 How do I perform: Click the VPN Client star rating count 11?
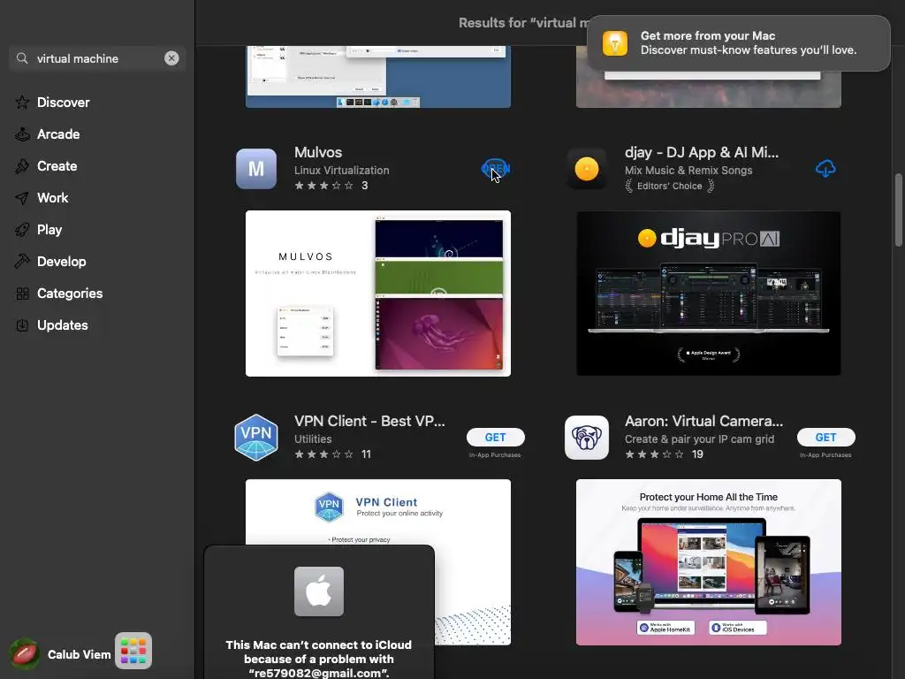tap(366, 454)
